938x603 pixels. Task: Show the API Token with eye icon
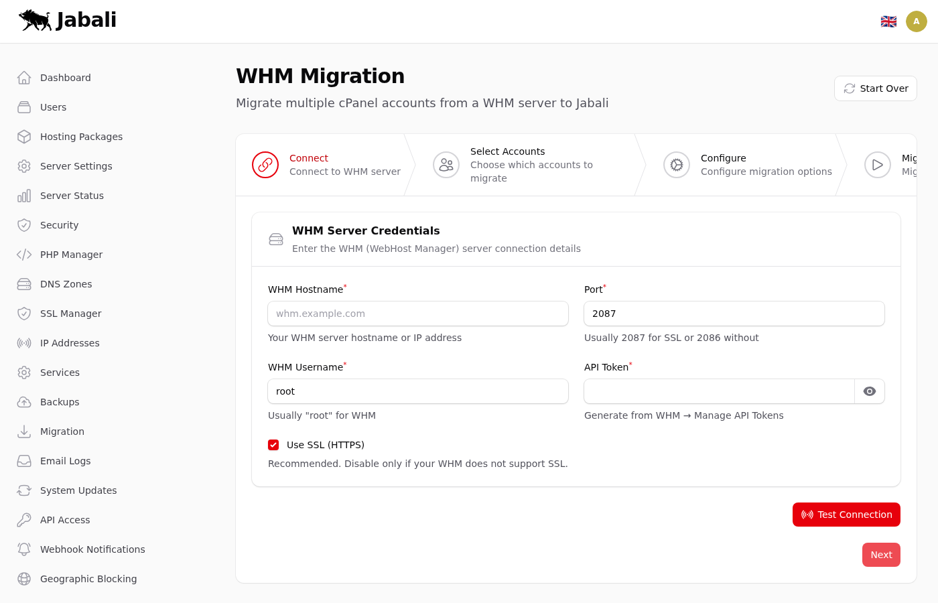pyautogui.click(x=869, y=391)
